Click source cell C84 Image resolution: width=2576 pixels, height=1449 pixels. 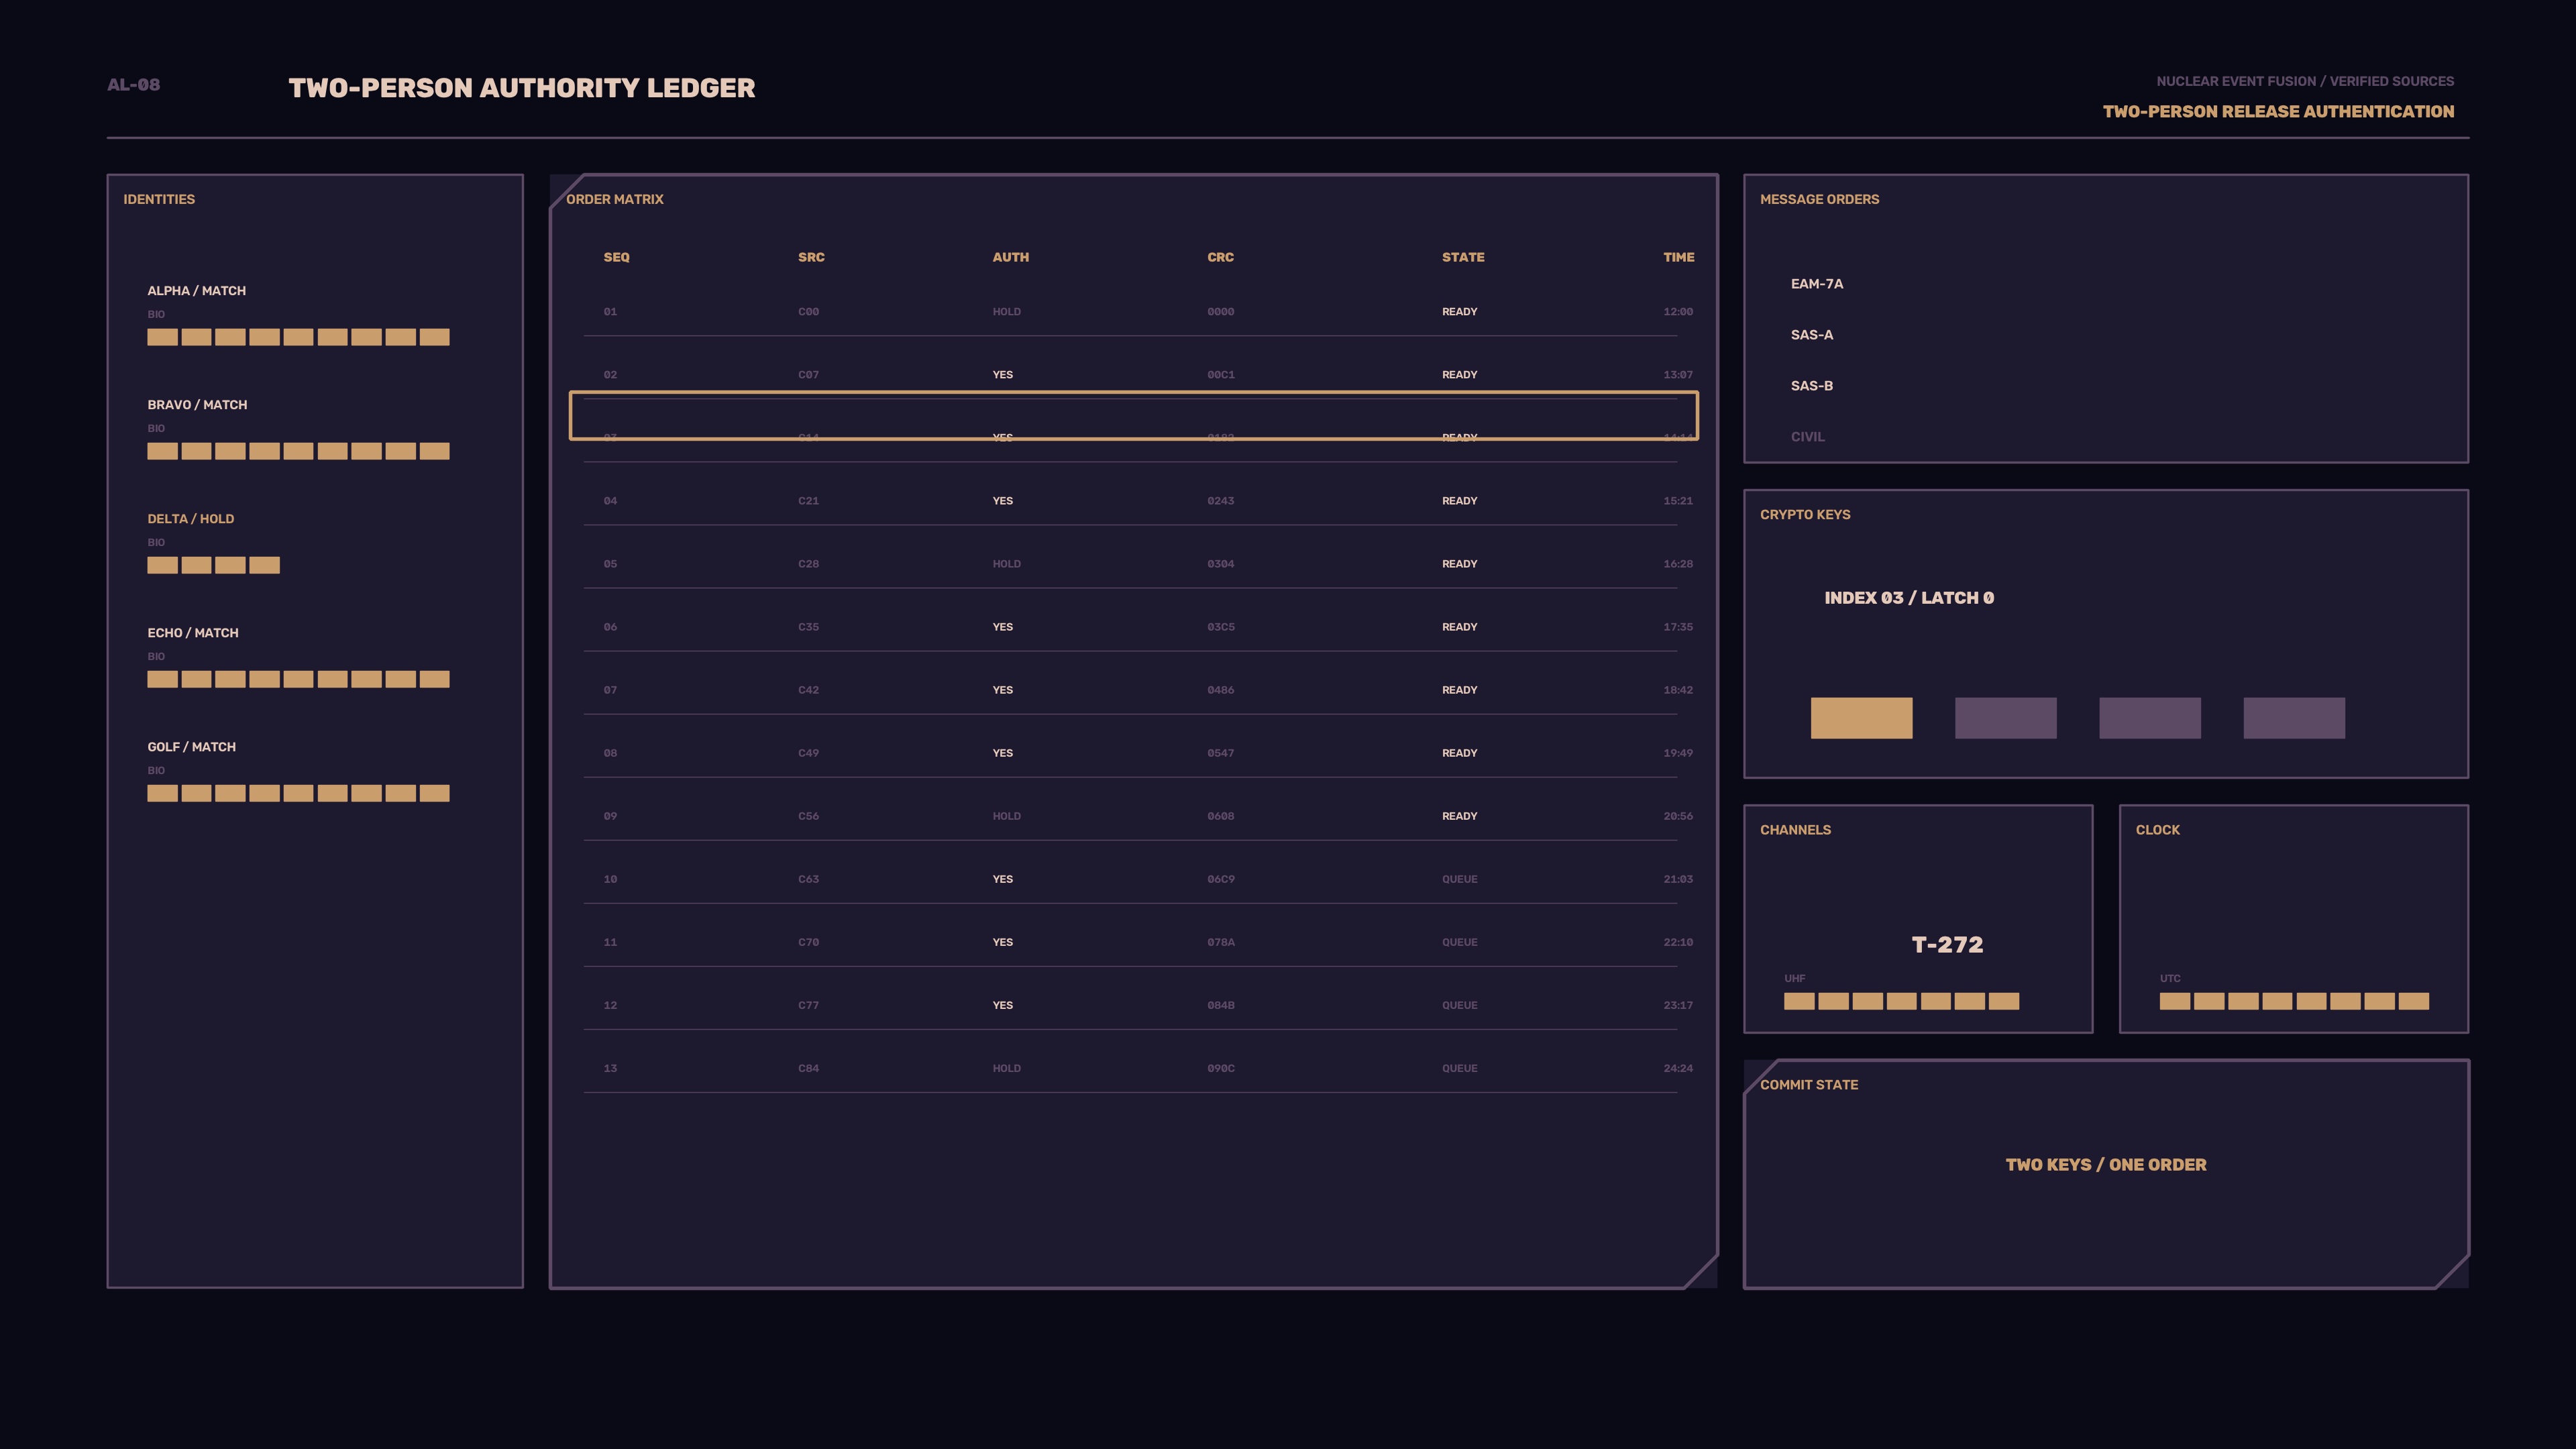(x=808, y=1068)
